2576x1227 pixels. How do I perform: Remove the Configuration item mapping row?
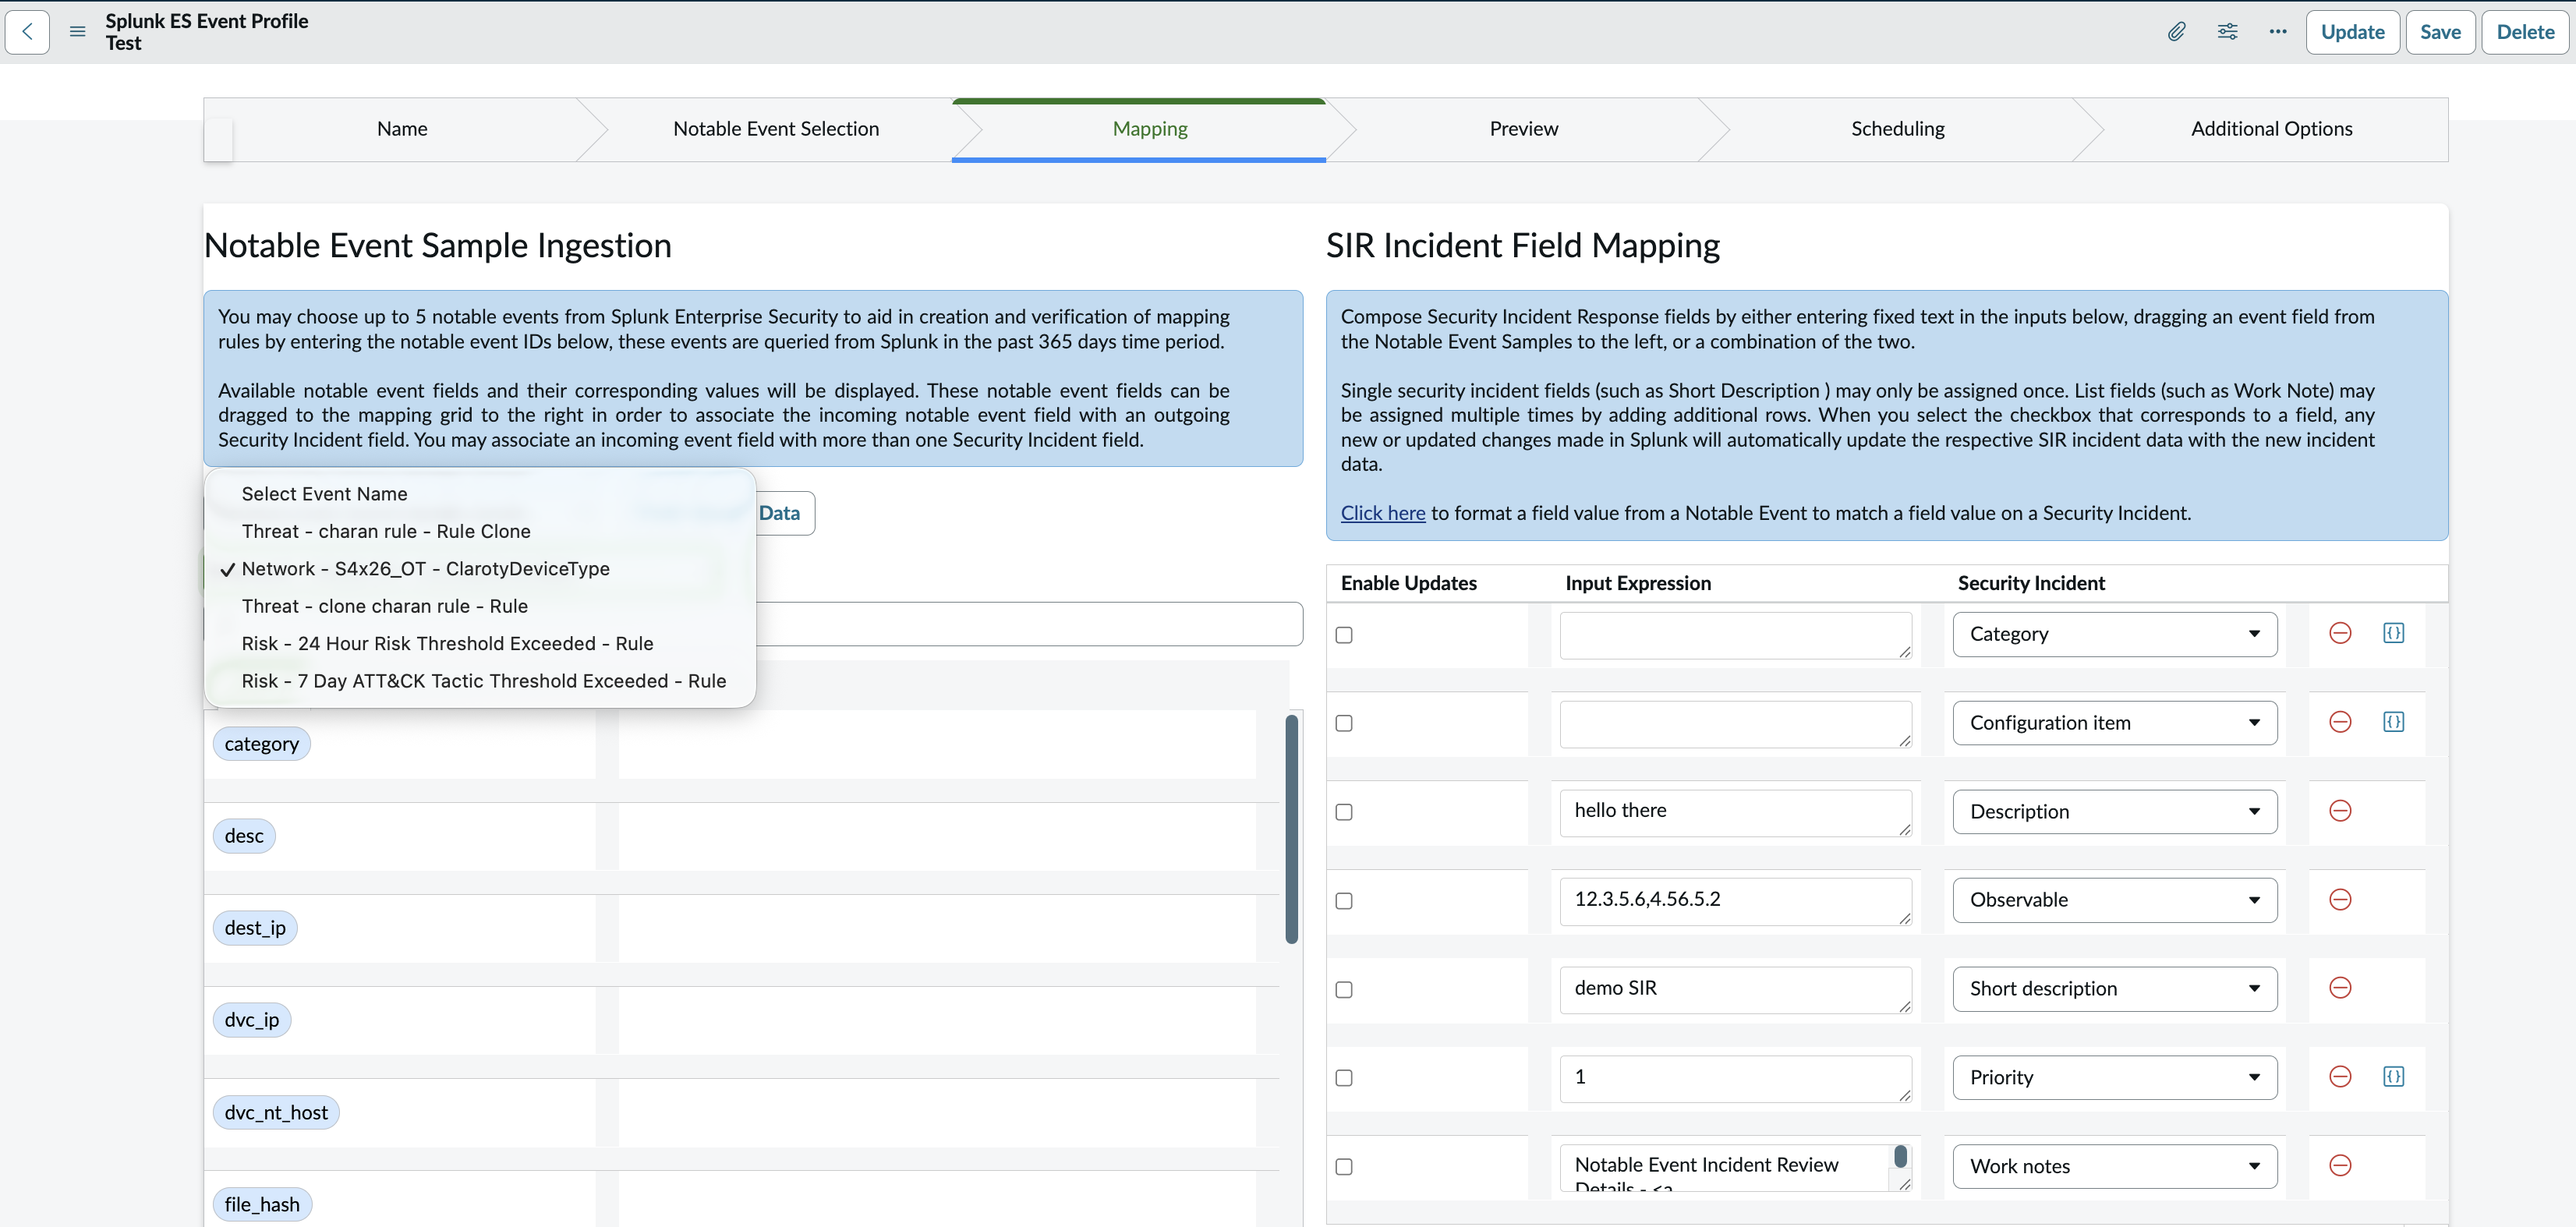click(2340, 722)
